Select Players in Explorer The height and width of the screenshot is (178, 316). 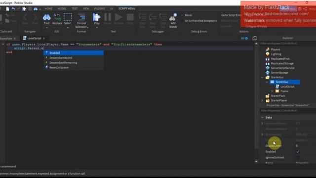(276, 49)
